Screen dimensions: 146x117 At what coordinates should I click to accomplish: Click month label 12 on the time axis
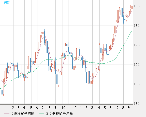click(75, 108)
